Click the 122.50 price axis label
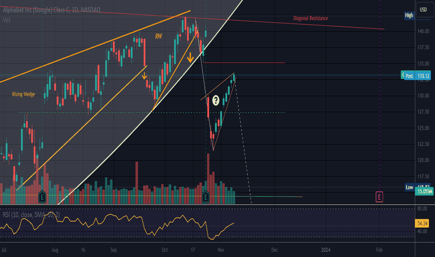The width and height of the screenshot is (435, 257). click(x=423, y=144)
